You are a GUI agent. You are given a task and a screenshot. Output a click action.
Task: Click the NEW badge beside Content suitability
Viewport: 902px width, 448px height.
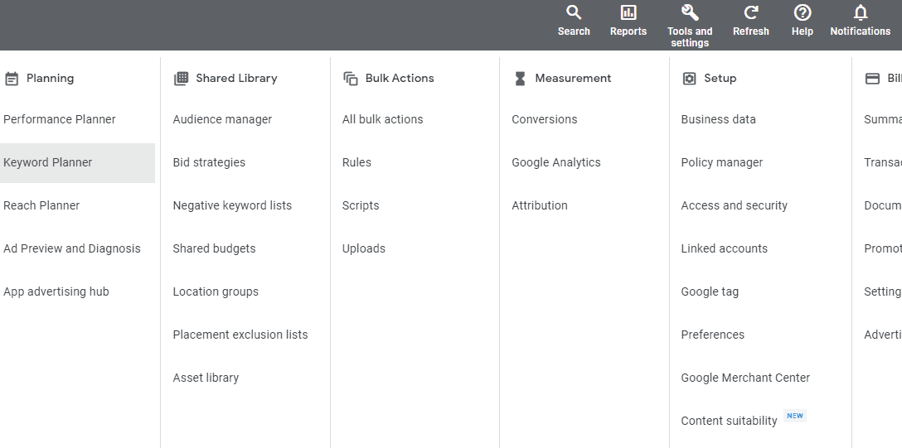pos(795,416)
